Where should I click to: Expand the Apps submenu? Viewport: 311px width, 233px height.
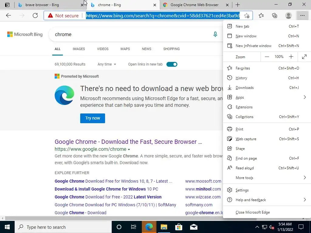(x=305, y=97)
